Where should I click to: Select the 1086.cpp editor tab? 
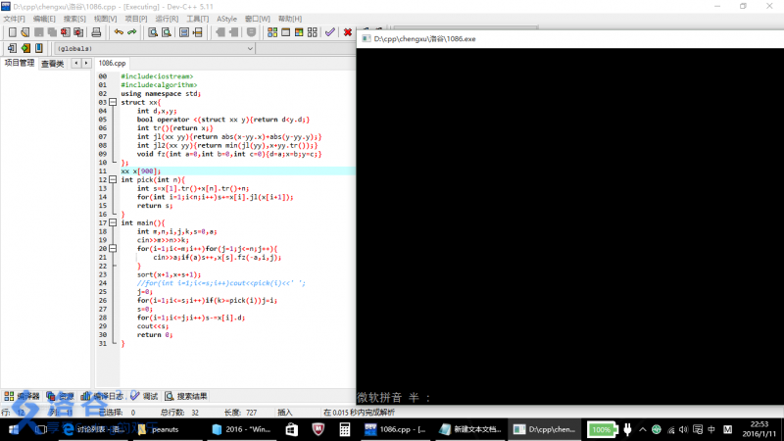(114, 63)
